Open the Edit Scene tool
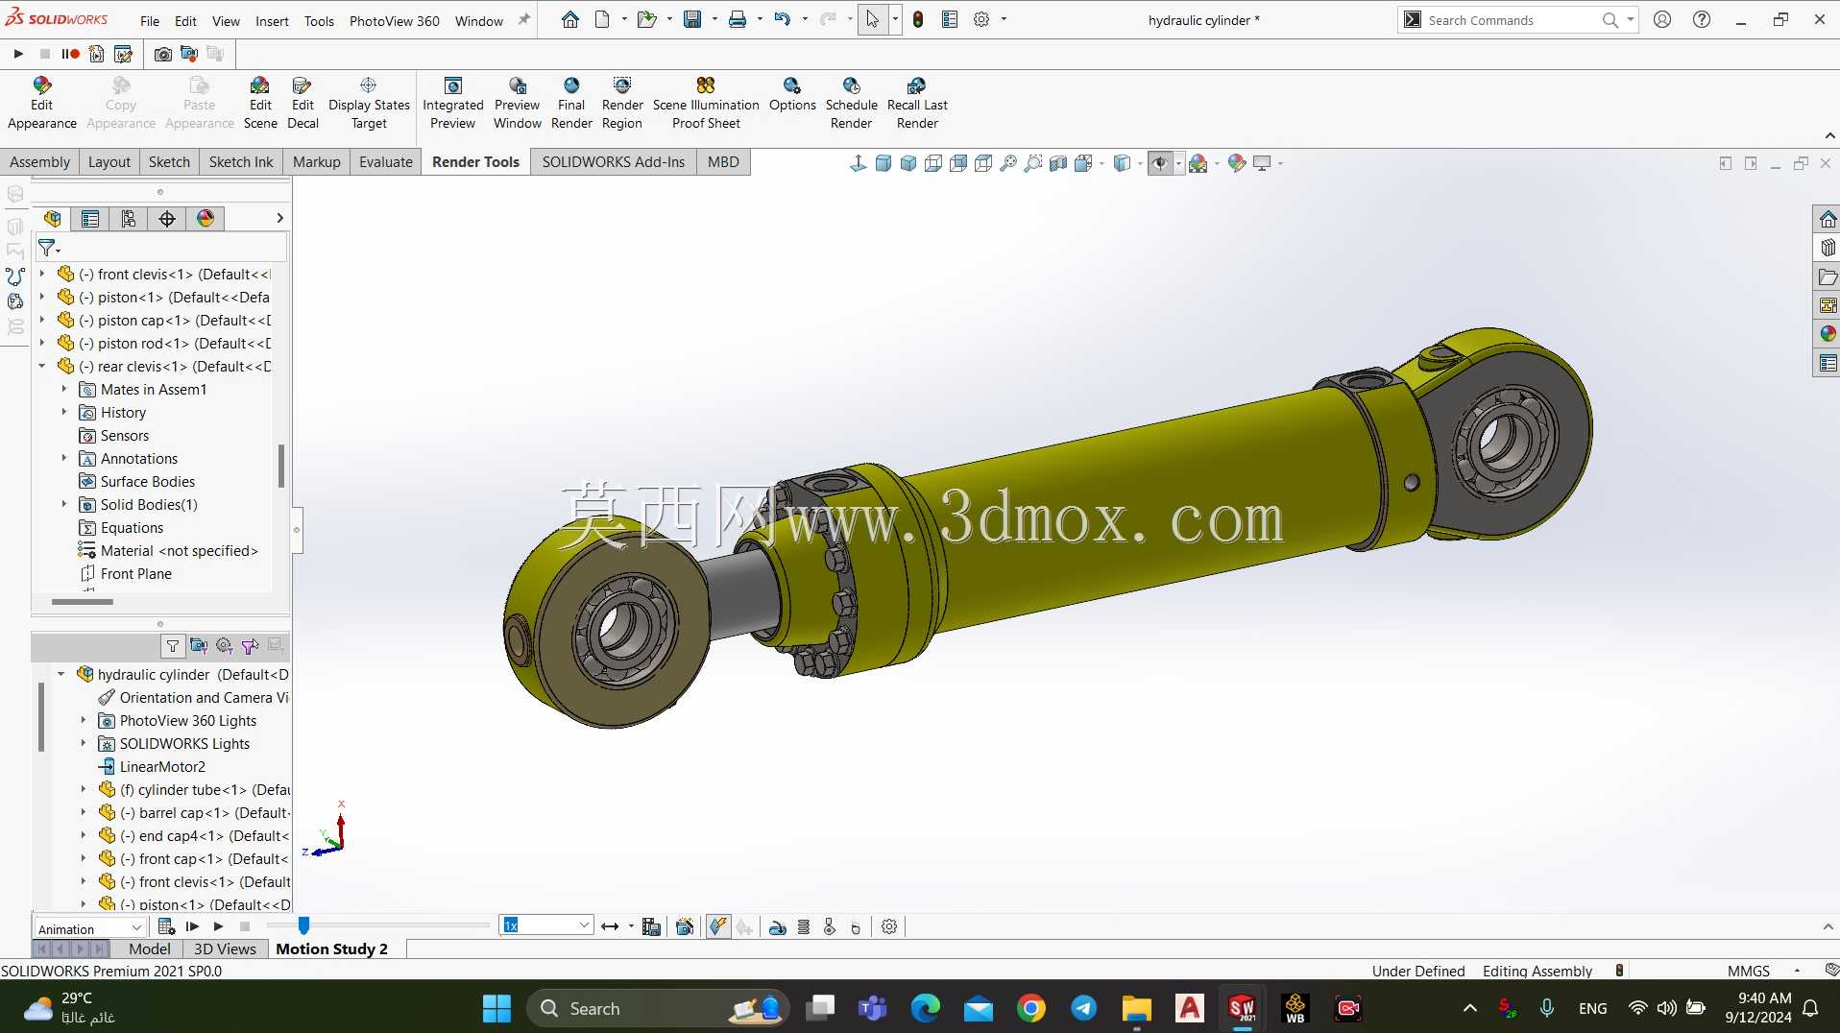The image size is (1840, 1033). coord(260,103)
